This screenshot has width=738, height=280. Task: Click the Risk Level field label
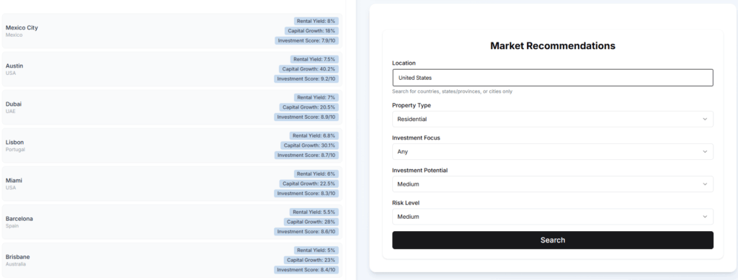click(x=406, y=203)
